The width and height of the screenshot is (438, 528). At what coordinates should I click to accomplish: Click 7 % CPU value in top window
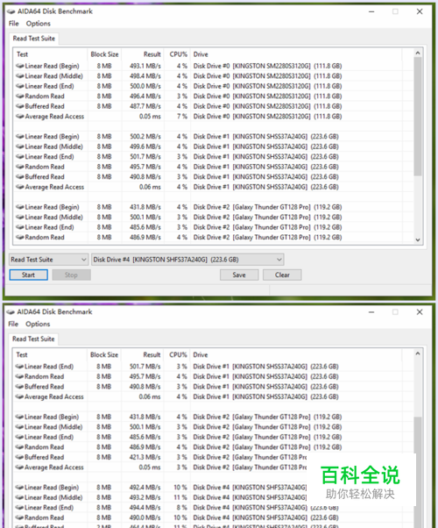[x=182, y=117]
